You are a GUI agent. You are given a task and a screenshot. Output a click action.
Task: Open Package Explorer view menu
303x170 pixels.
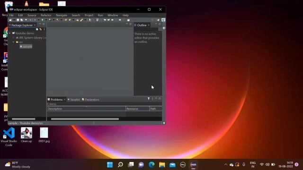44,29
